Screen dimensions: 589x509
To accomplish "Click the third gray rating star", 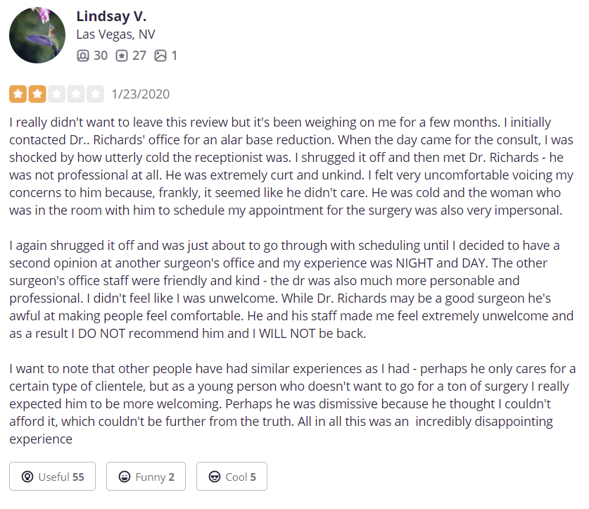I will coord(57,94).
